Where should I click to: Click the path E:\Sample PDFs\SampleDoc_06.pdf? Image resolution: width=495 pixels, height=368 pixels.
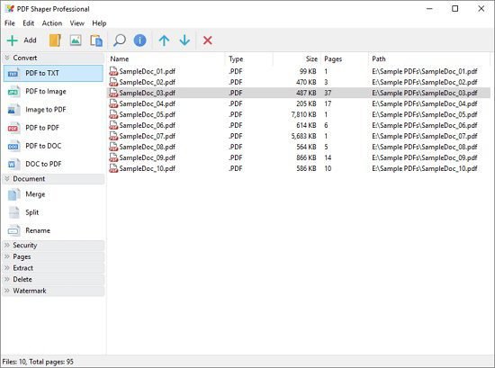[x=425, y=125]
